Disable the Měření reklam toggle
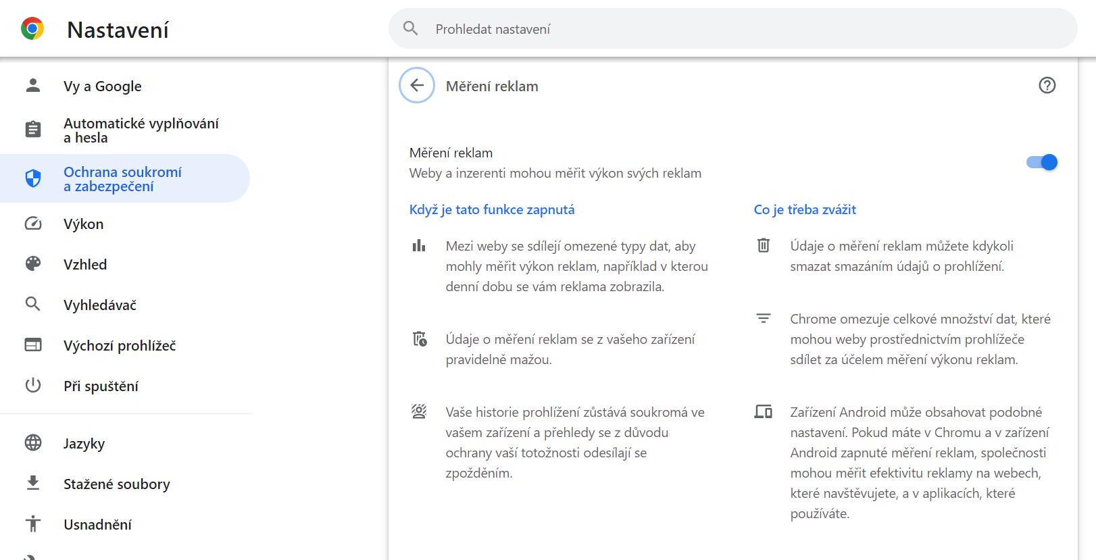The image size is (1096, 560). coord(1041,162)
